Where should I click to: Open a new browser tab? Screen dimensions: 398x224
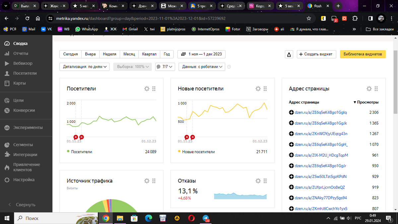(x=338, y=6)
